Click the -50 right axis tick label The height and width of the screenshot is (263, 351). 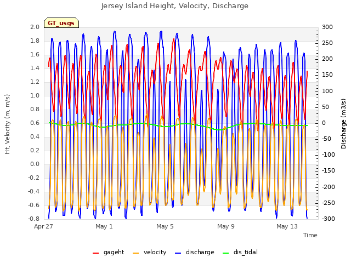click(x=327, y=139)
